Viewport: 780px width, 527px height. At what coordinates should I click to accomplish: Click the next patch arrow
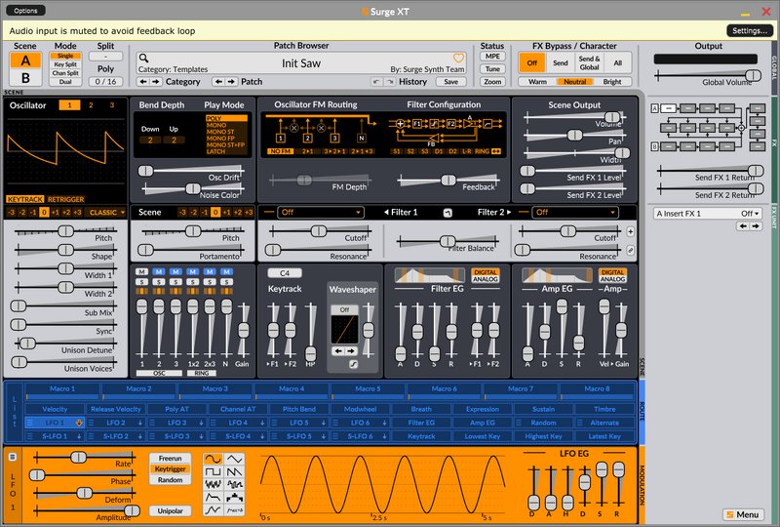pyautogui.click(x=231, y=81)
